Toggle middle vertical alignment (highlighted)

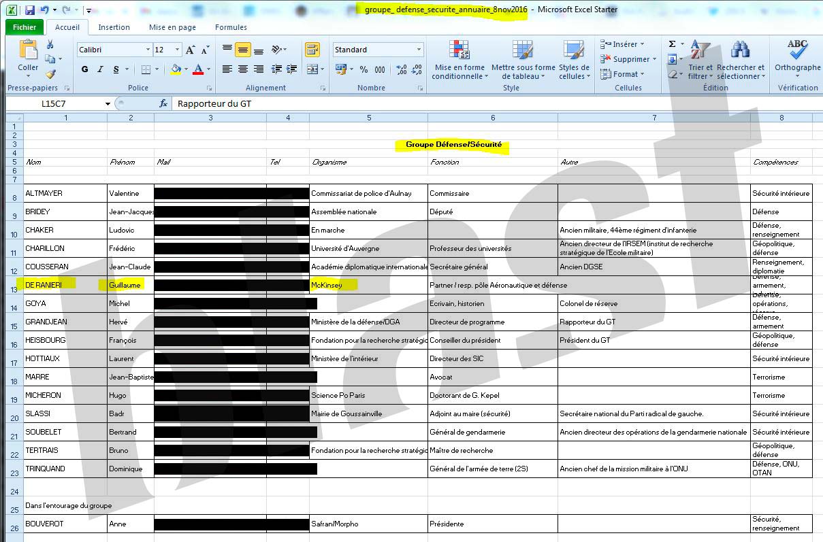243,50
